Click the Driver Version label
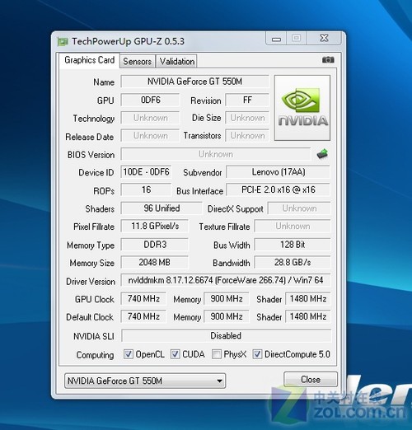This screenshot has width=412, height=430. tap(91, 282)
